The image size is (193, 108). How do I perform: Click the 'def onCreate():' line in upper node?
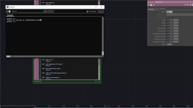point(49,3)
